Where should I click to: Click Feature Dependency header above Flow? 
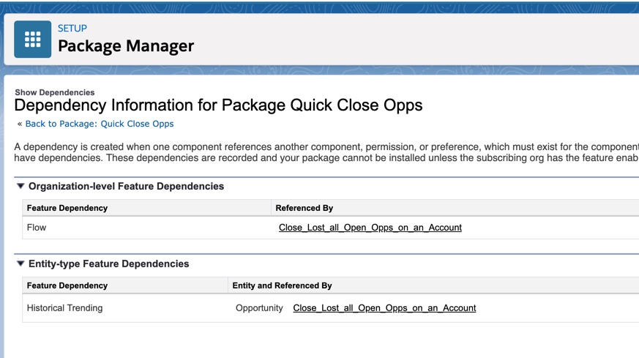[67, 208]
